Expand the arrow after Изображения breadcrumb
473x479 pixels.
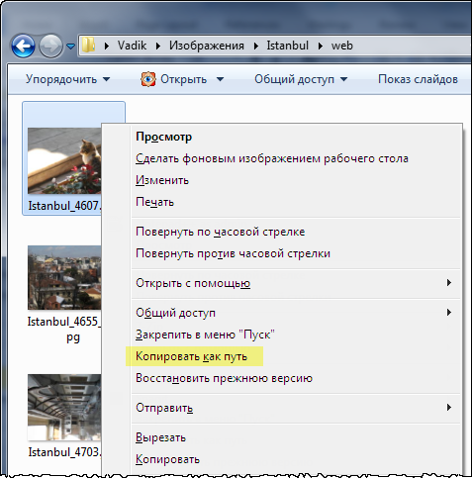(255, 46)
